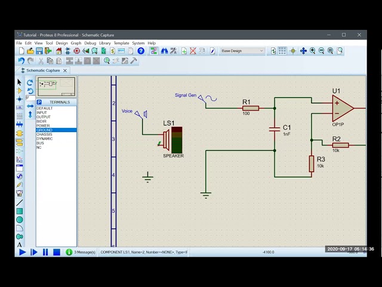Click the Save project icon

pos(39,51)
